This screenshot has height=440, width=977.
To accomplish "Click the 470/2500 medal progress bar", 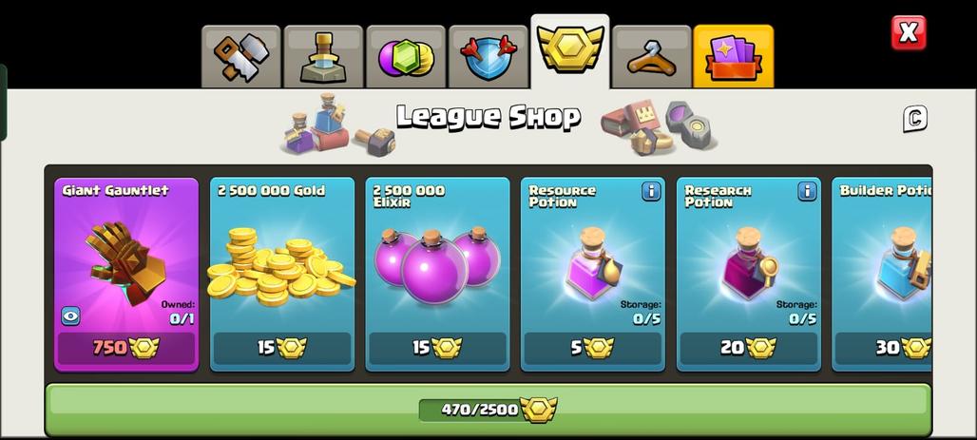I will (x=488, y=410).
